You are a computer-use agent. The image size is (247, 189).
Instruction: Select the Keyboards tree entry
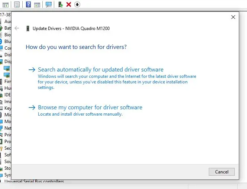8,108
